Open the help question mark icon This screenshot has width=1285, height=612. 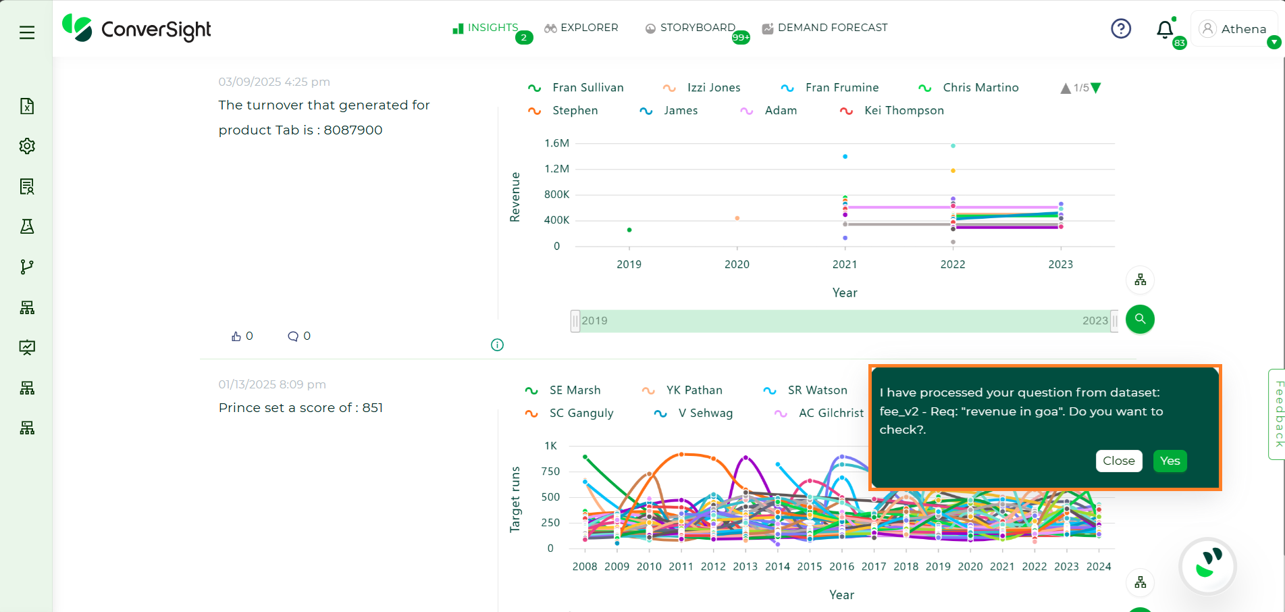coord(1121,28)
